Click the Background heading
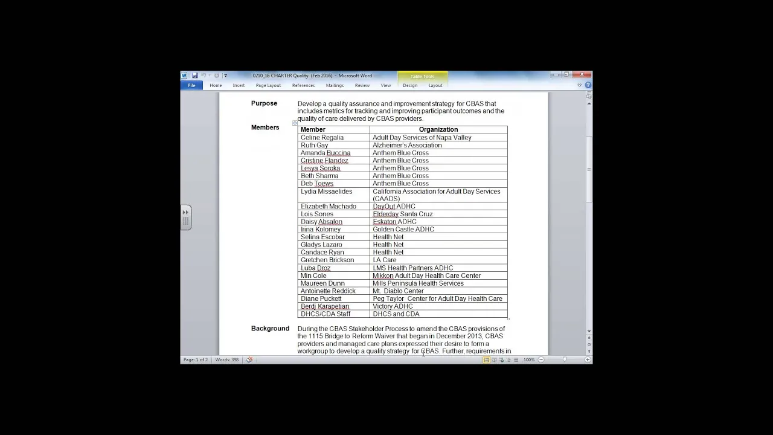The width and height of the screenshot is (773, 435). pos(270,328)
